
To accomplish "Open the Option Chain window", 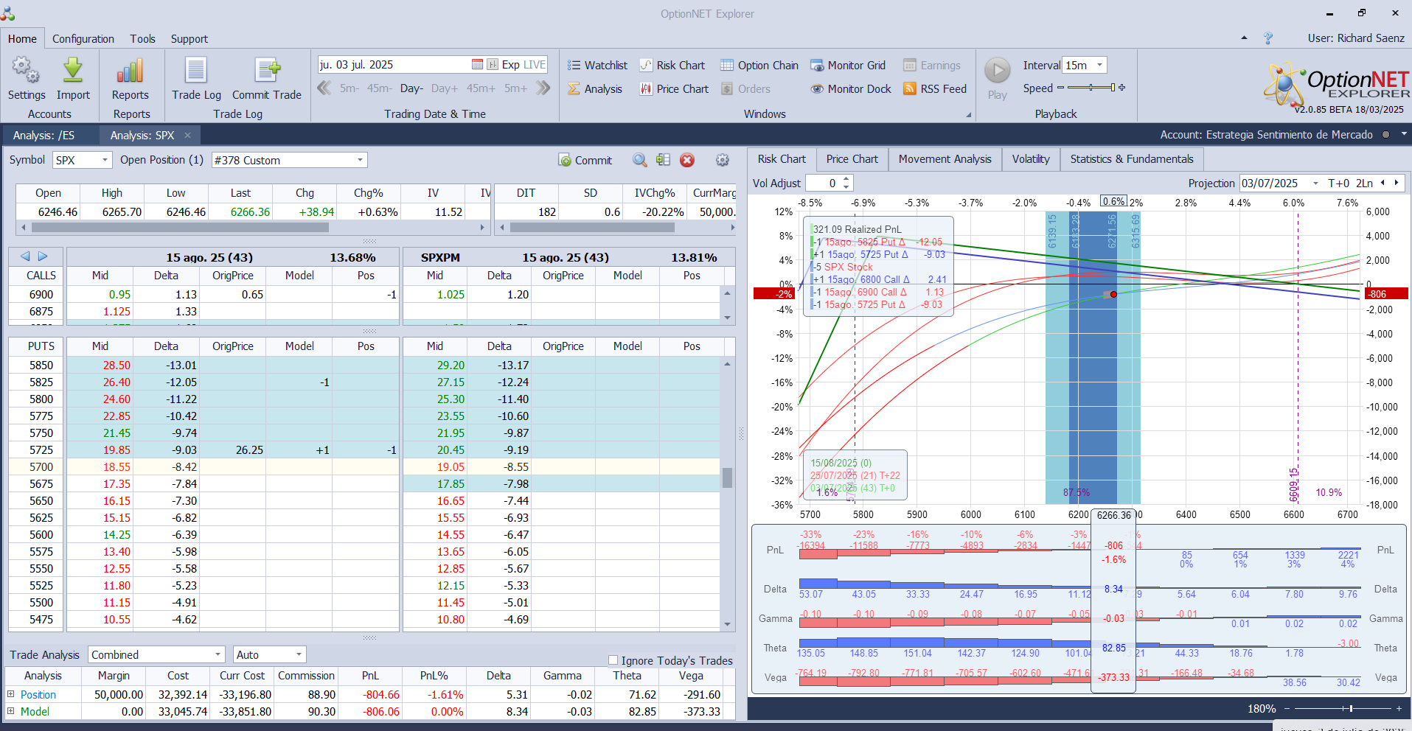I will point(759,66).
